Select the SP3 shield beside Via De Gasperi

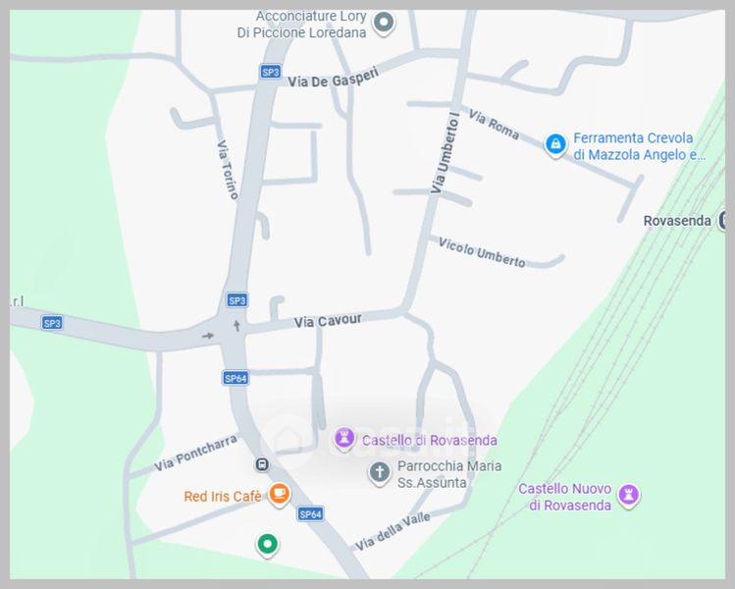click(271, 72)
